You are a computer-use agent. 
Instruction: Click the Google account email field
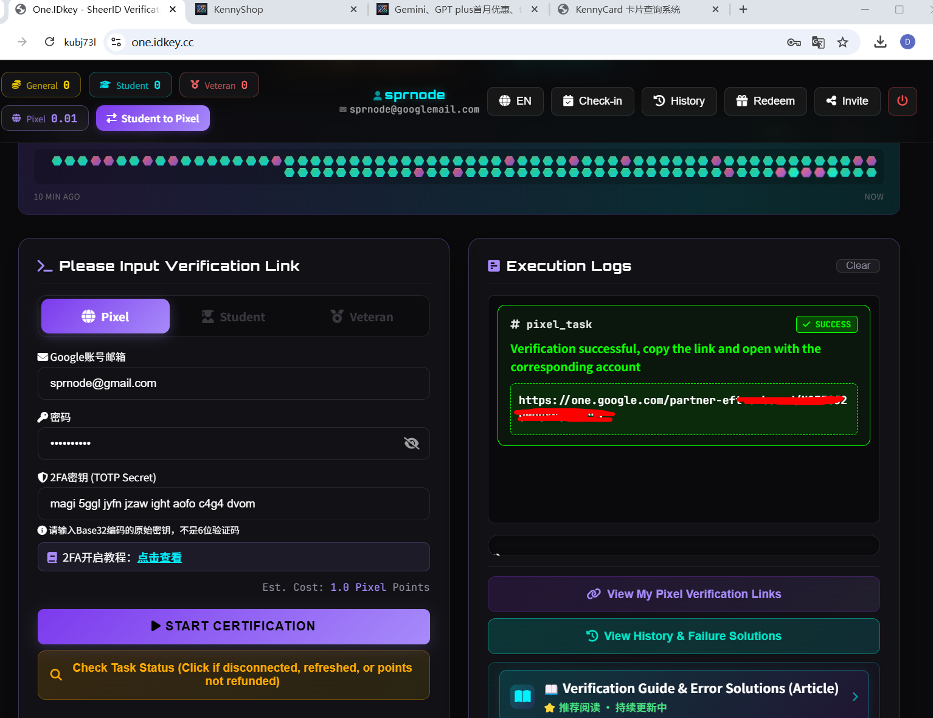[x=234, y=383]
